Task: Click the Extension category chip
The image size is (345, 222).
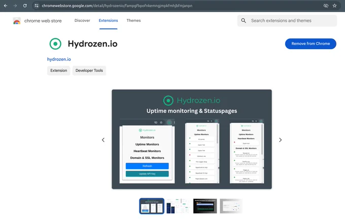Action: [x=58, y=70]
